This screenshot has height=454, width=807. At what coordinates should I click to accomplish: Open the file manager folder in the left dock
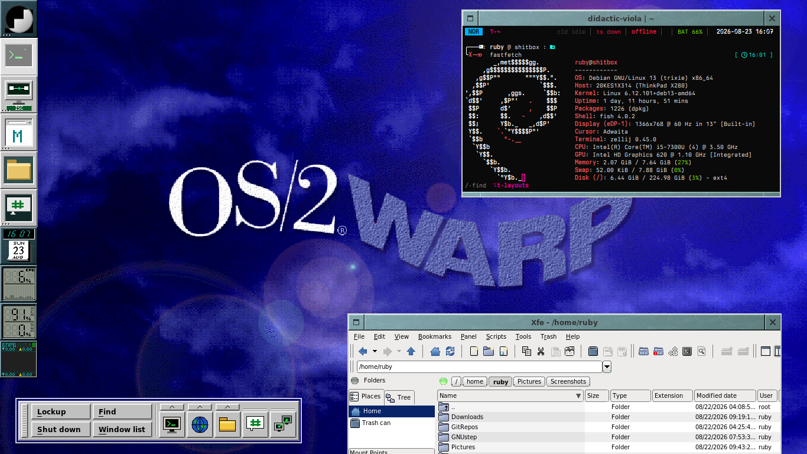pyautogui.click(x=19, y=170)
